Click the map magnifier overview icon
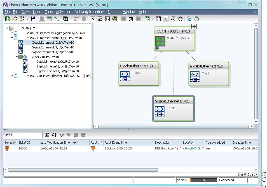 pyautogui.click(x=115, y=19)
